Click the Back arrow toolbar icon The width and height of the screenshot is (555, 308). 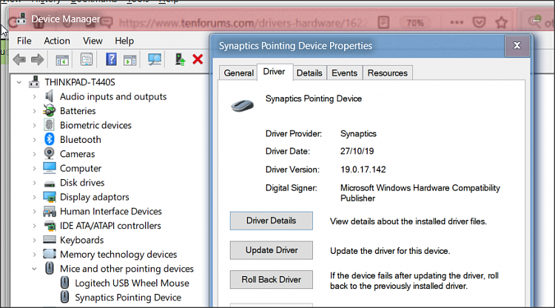[x=19, y=59]
